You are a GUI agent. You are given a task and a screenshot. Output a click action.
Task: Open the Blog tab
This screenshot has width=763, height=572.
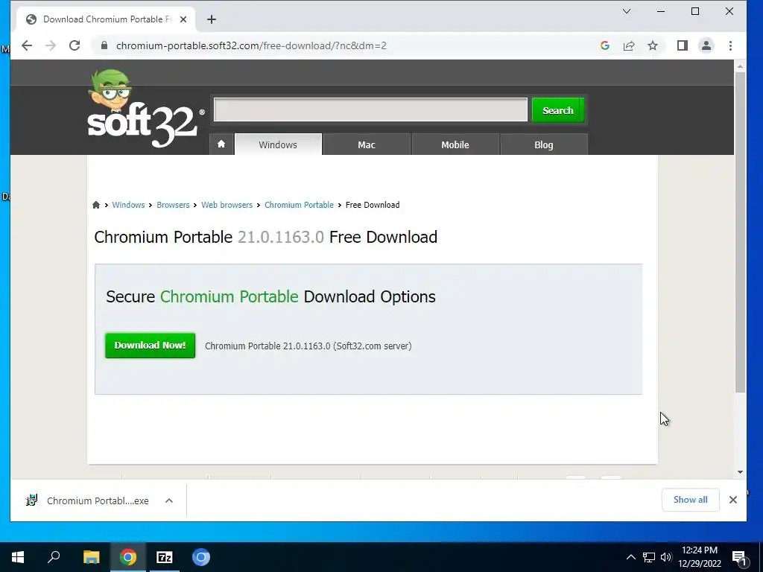(543, 144)
